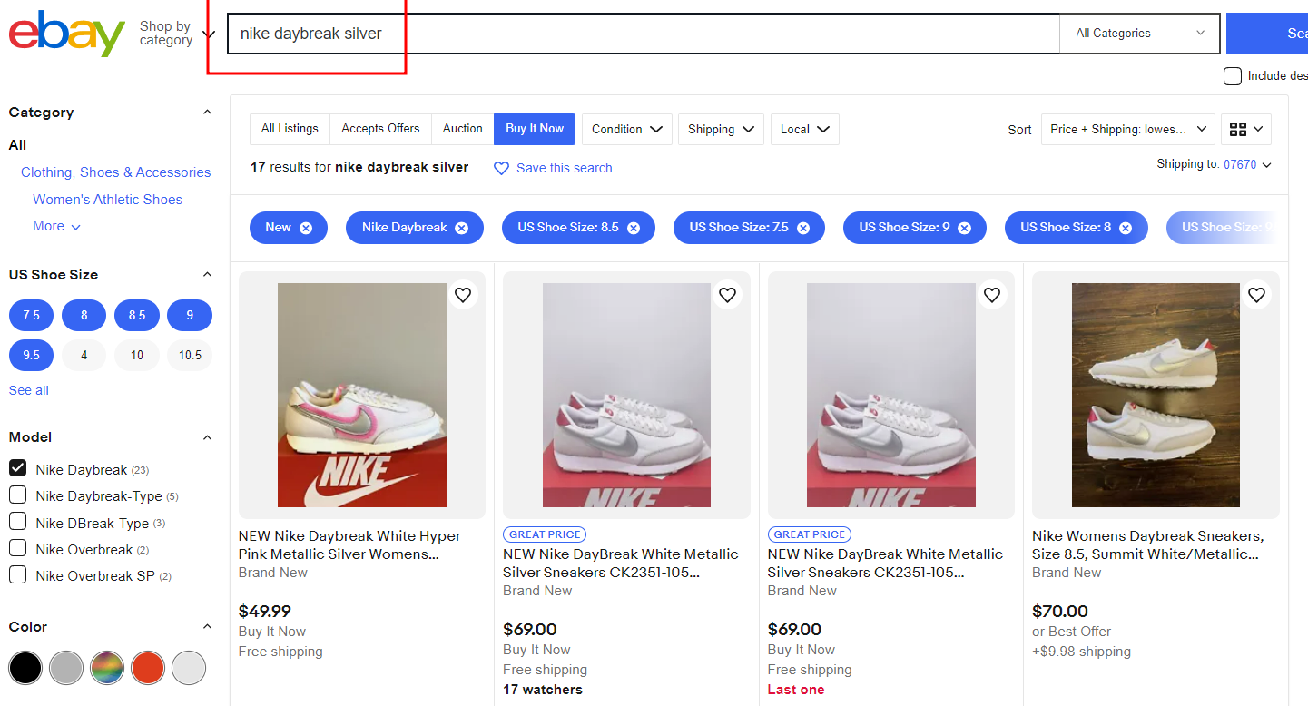Collapse the Color sidebar section
Image resolution: width=1308 pixels, height=706 pixels.
[207, 627]
